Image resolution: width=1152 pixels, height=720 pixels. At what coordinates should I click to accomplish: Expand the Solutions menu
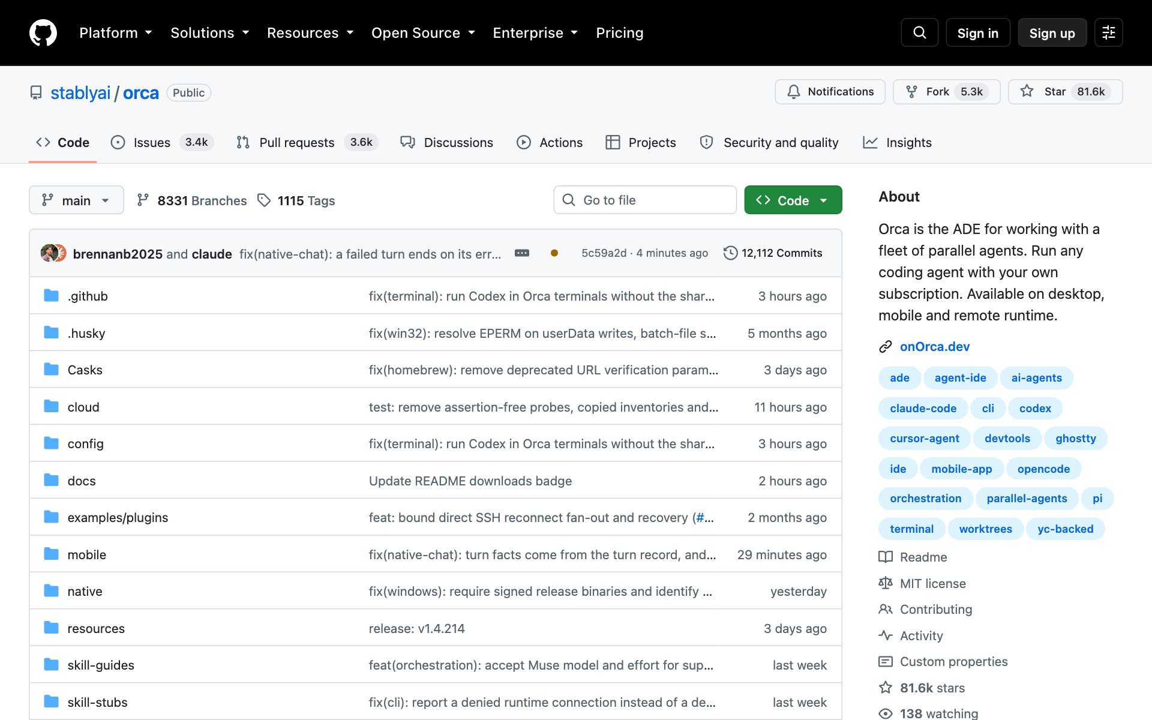pyautogui.click(x=210, y=33)
